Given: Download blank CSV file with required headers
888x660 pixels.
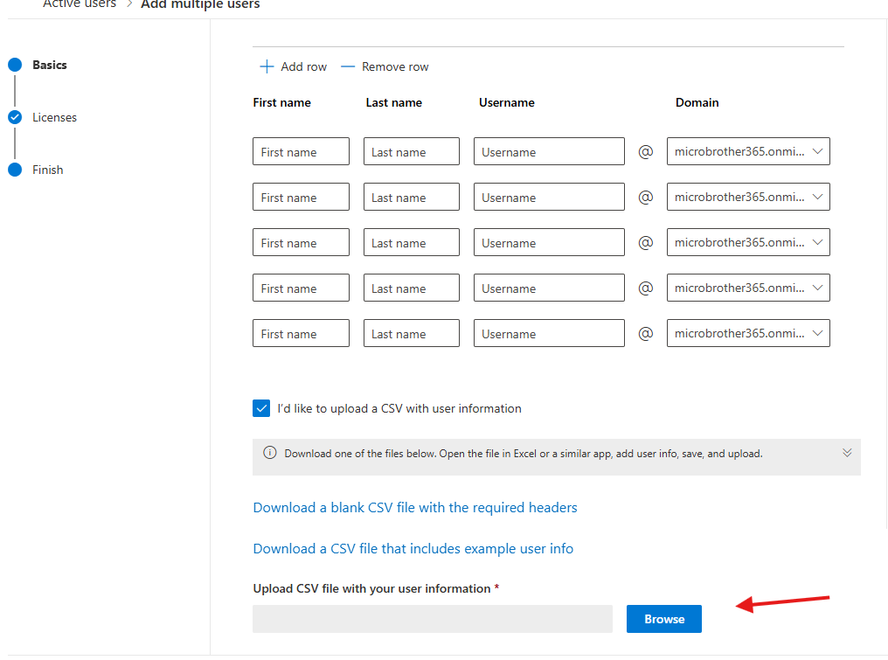Looking at the screenshot, I should pos(415,508).
